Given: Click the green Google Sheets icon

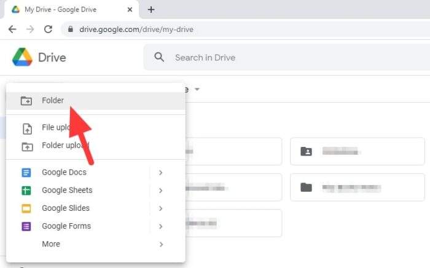Looking at the screenshot, I should [26, 191].
